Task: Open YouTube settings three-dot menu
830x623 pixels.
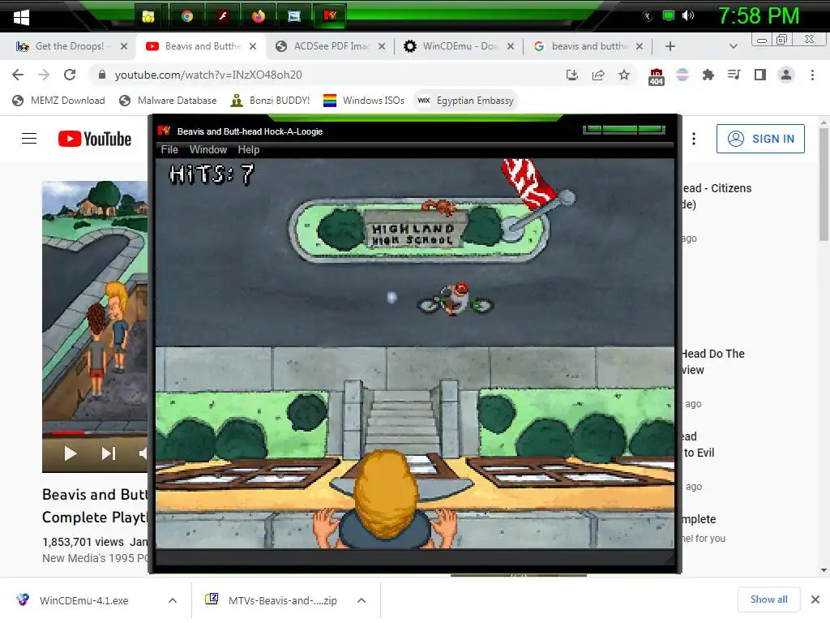Action: click(694, 139)
